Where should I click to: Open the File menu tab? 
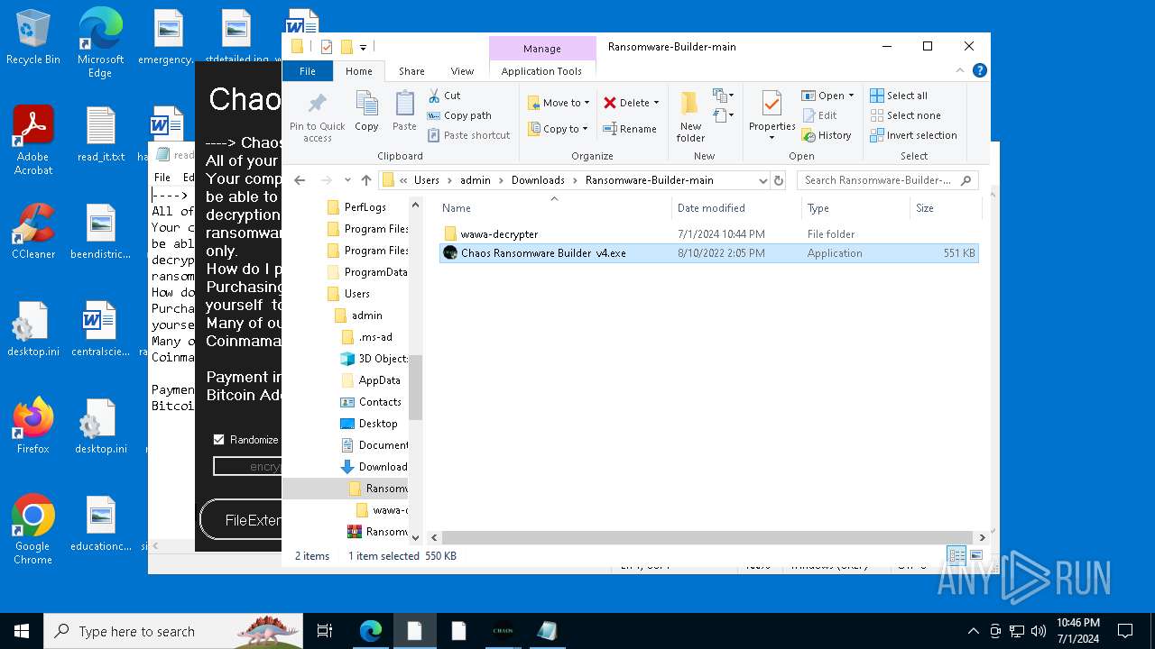(x=308, y=71)
